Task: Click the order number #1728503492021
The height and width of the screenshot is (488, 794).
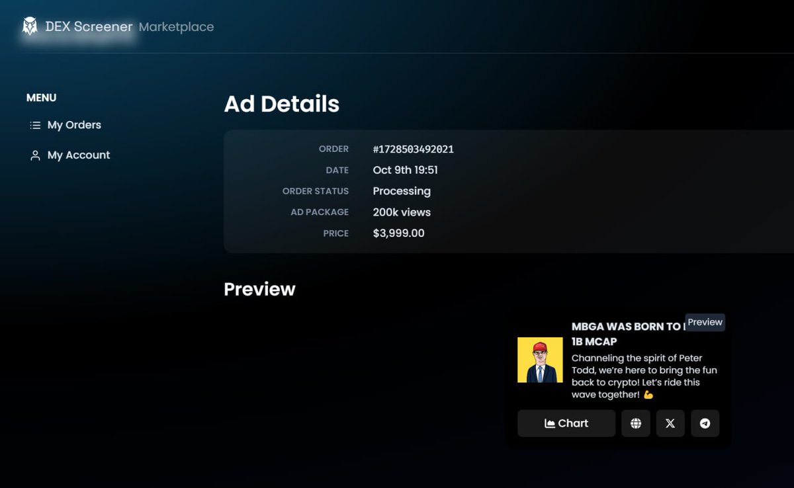Action: (x=413, y=149)
